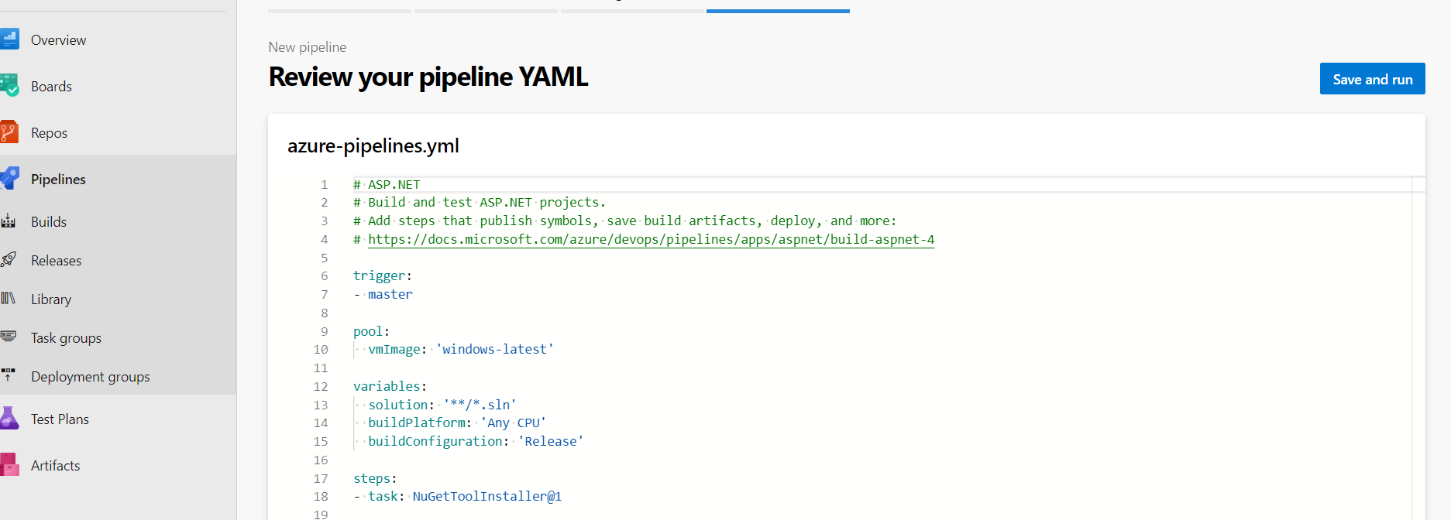Click the Artifacts icon in sidebar
The width and height of the screenshot is (1451, 520).
point(9,465)
